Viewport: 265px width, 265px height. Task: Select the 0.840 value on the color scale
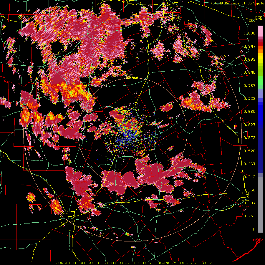(x=249, y=72)
